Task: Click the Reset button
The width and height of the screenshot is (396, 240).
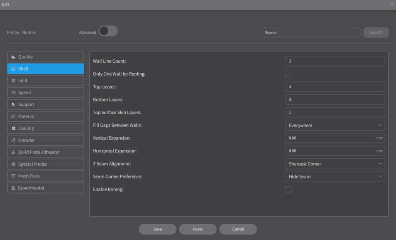Action: [198, 229]
